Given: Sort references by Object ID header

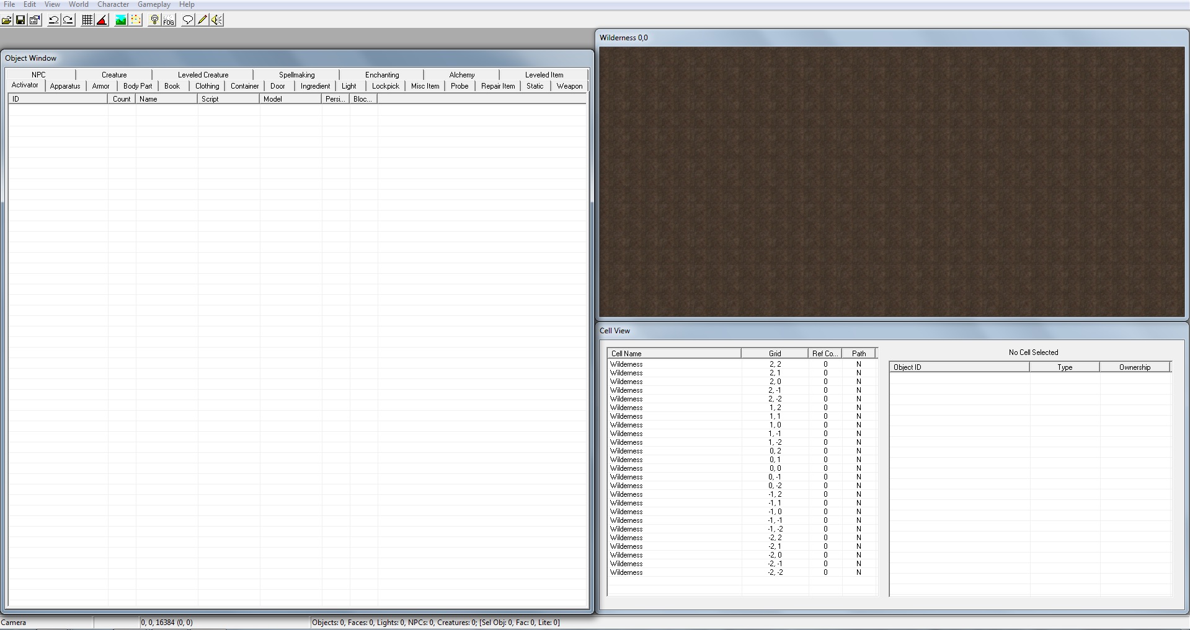Looking at the screenshot, I should point(960,367).
